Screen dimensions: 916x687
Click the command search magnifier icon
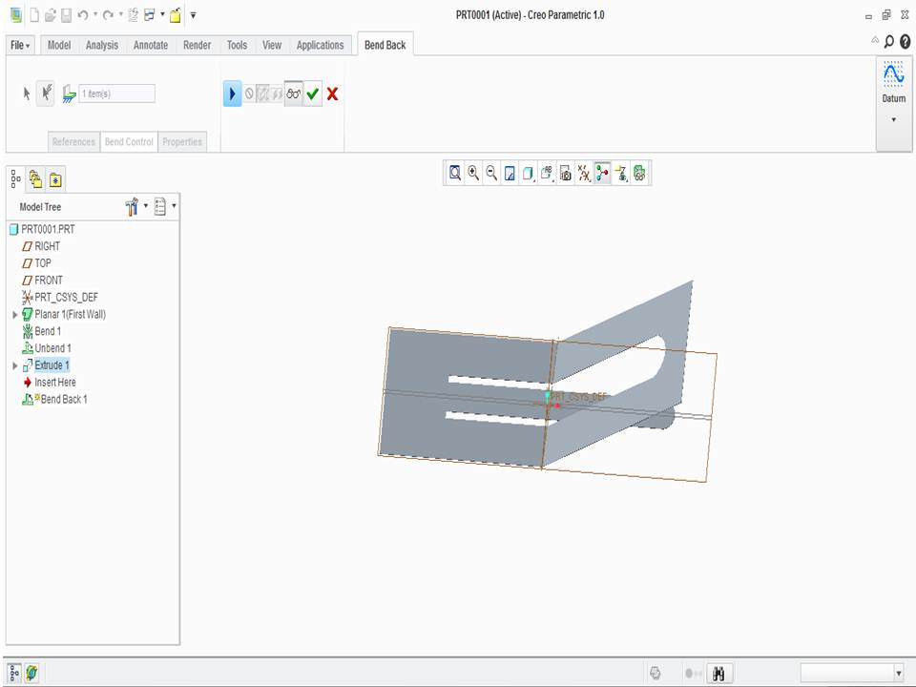tap(889, 41)
